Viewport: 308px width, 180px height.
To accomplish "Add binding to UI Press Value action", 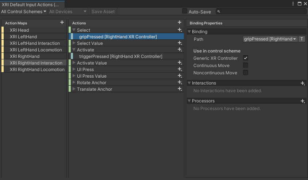I will pos(180,76).
